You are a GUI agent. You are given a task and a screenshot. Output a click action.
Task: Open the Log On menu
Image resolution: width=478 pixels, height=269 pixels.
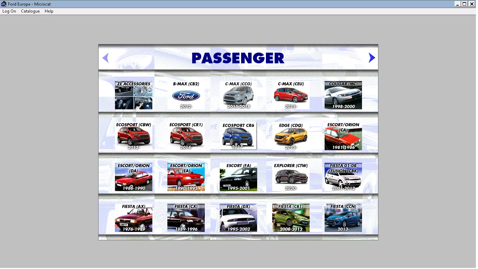(9, 11)
